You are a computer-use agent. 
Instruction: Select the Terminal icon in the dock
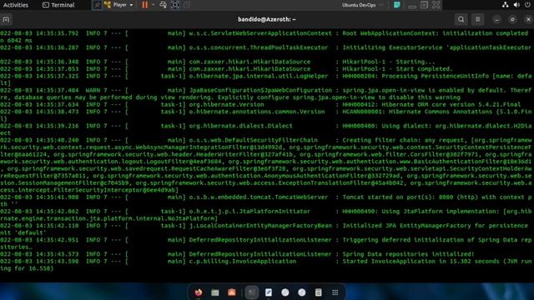[252, 292]
